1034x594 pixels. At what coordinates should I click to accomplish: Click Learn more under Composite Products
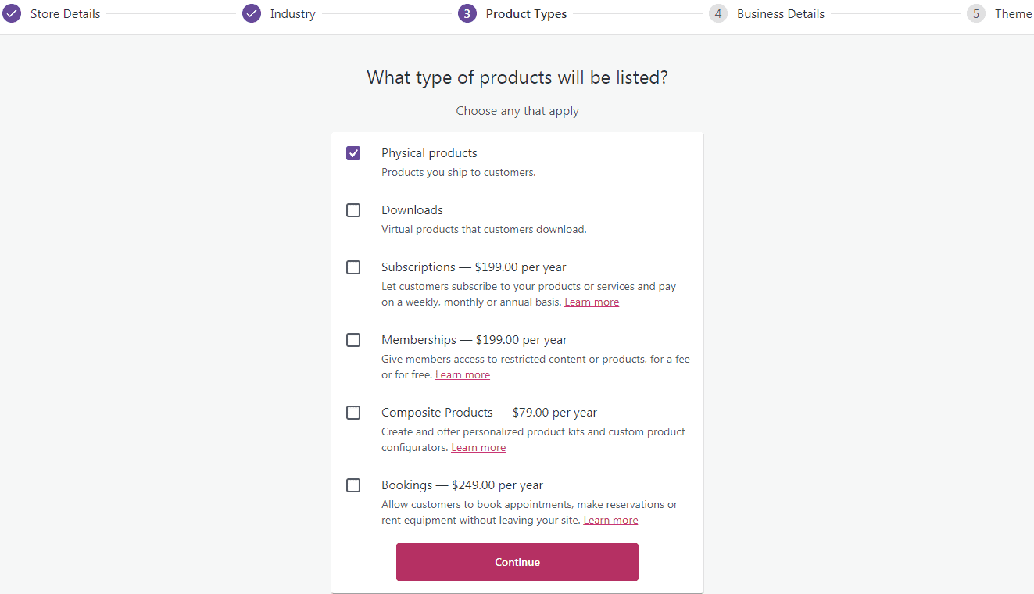(x=478, y=448)
